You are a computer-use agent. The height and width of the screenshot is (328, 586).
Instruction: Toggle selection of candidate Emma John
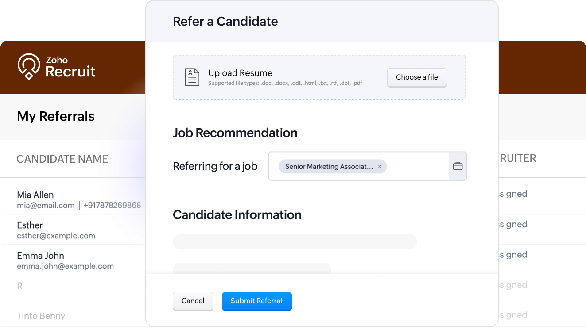[40, 256]
